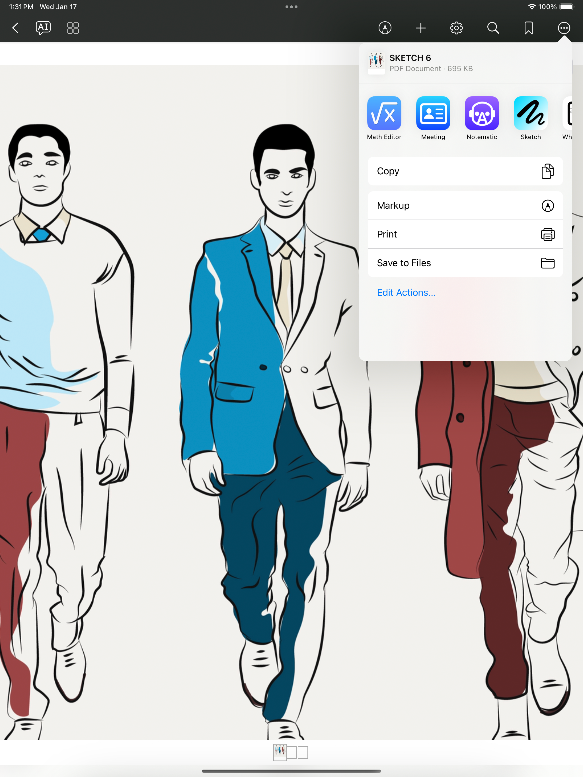Share to the Meeting app
The width and height of the screenshot is (583, 777).
tap(433, 118)
